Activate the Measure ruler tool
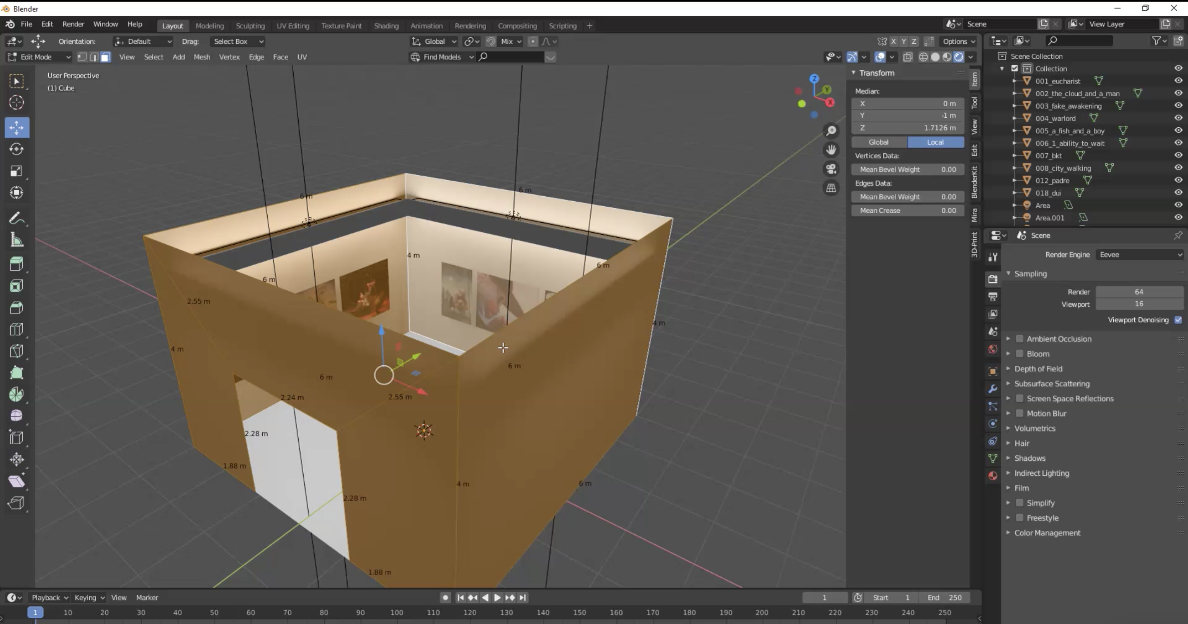This screenshot has height=624, width=1188. pyautogui.click(x=17, y=240)
